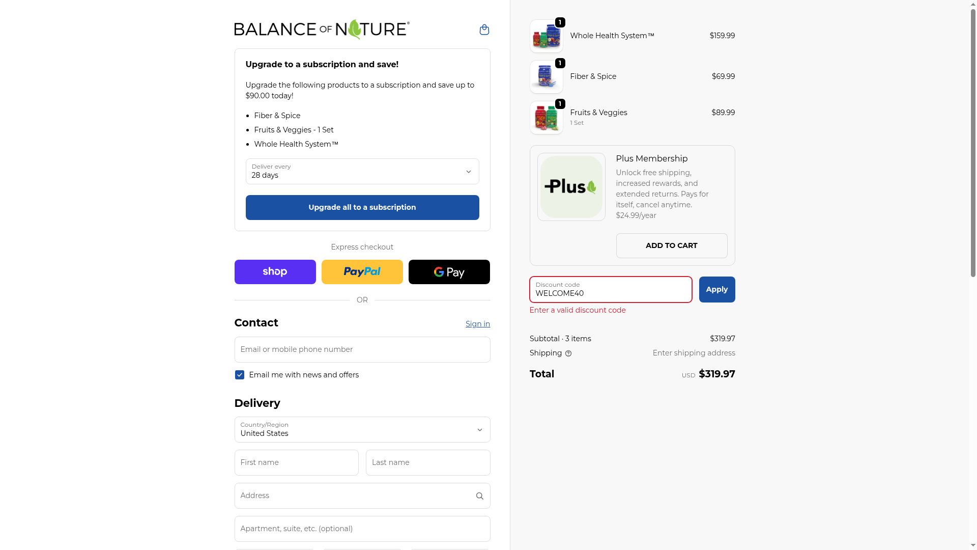977x550 pixels.
Task: Open the Country/Region United States dropdown
Action: (362, 429)
